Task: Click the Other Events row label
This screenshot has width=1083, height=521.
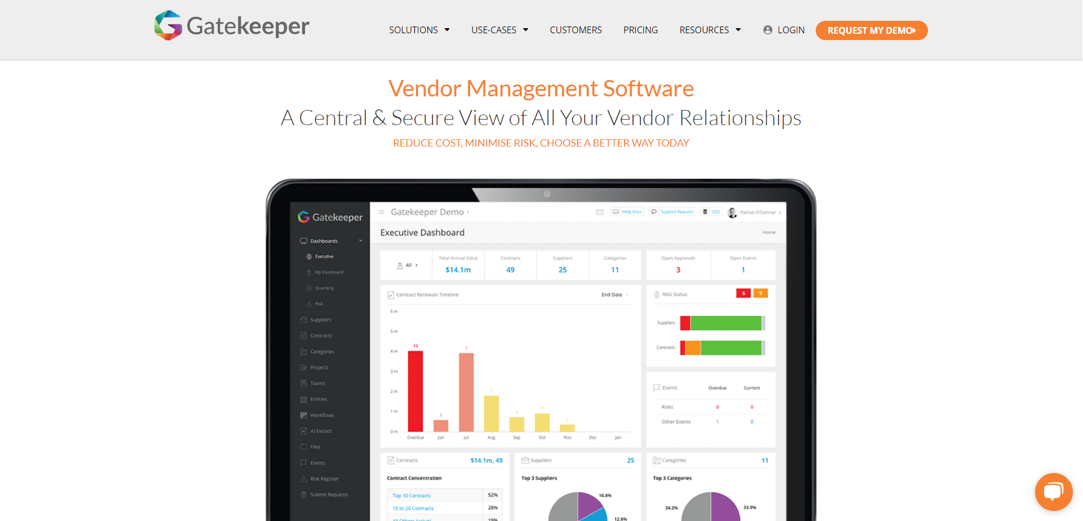Action: click(676, 422)
